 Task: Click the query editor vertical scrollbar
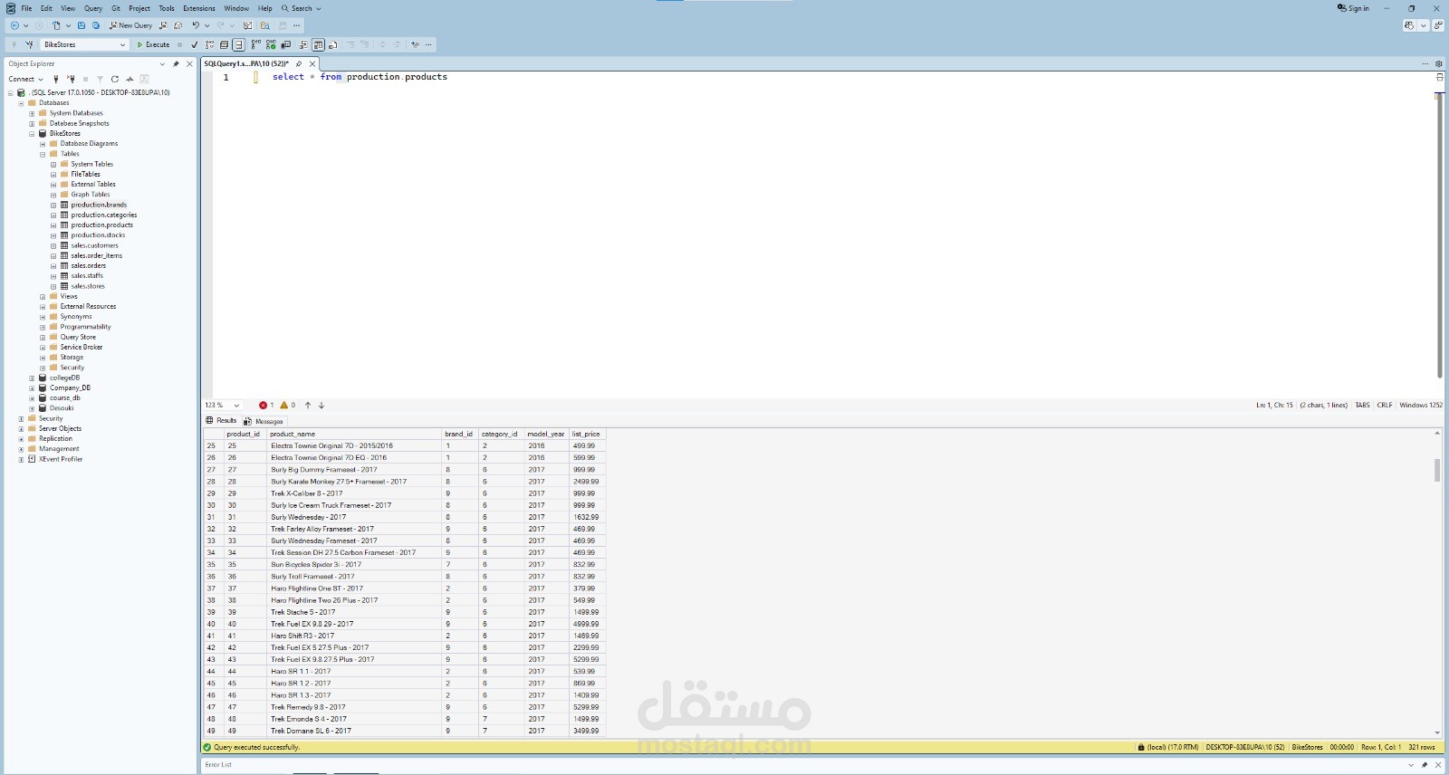(x=1439, y=235)
